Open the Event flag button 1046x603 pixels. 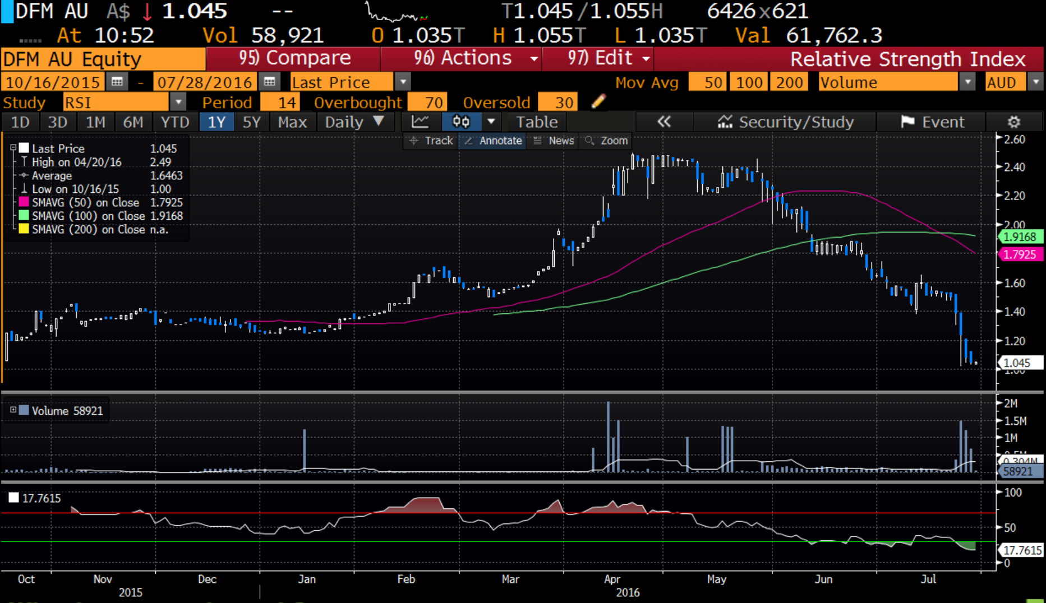pos(932,122)
